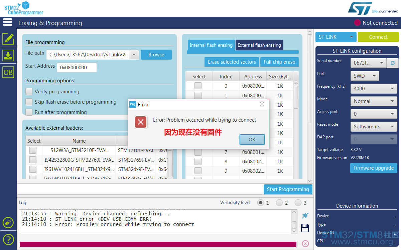Click the red error icon in the dialog
Viewport: 401px width, 250px height.
[141, 122]
